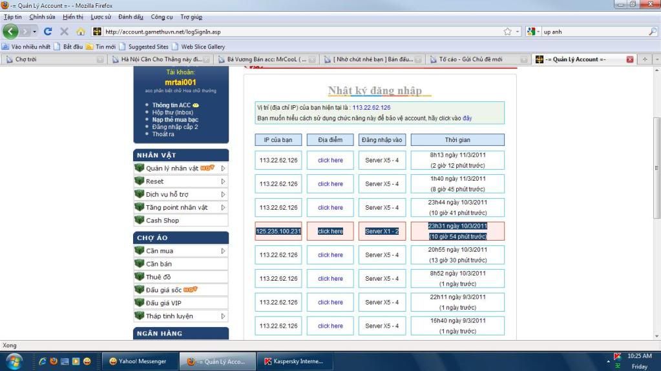Click the Windows Start orb
This screenshot has width=661, height=371.
[14, 361]
